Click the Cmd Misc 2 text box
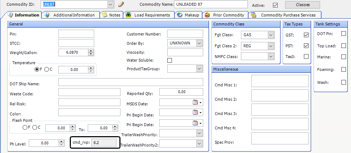This screenshot has width=351, height=153. click(x=280, y=95)
